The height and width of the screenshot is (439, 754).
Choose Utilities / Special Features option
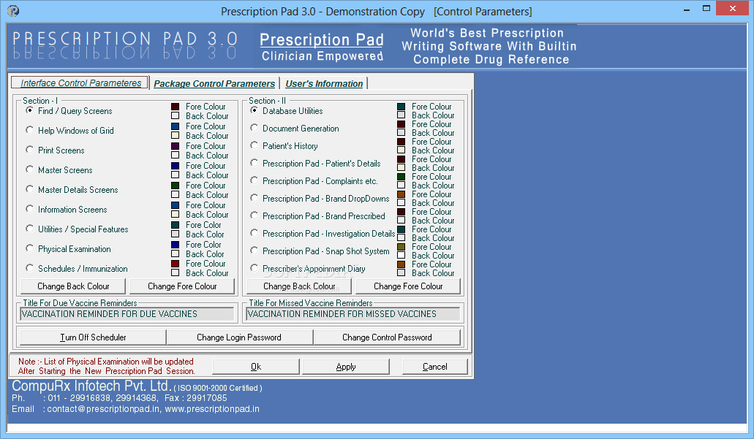click(30, 229)
